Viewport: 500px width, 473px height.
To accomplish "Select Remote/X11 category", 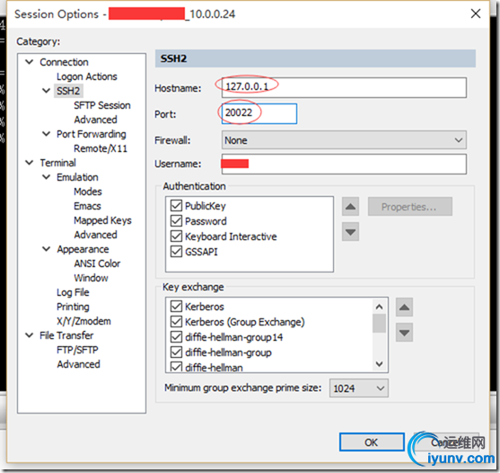I will (x=101, y=148).
